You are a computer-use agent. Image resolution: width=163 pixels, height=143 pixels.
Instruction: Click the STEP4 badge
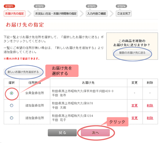(122, 6)
